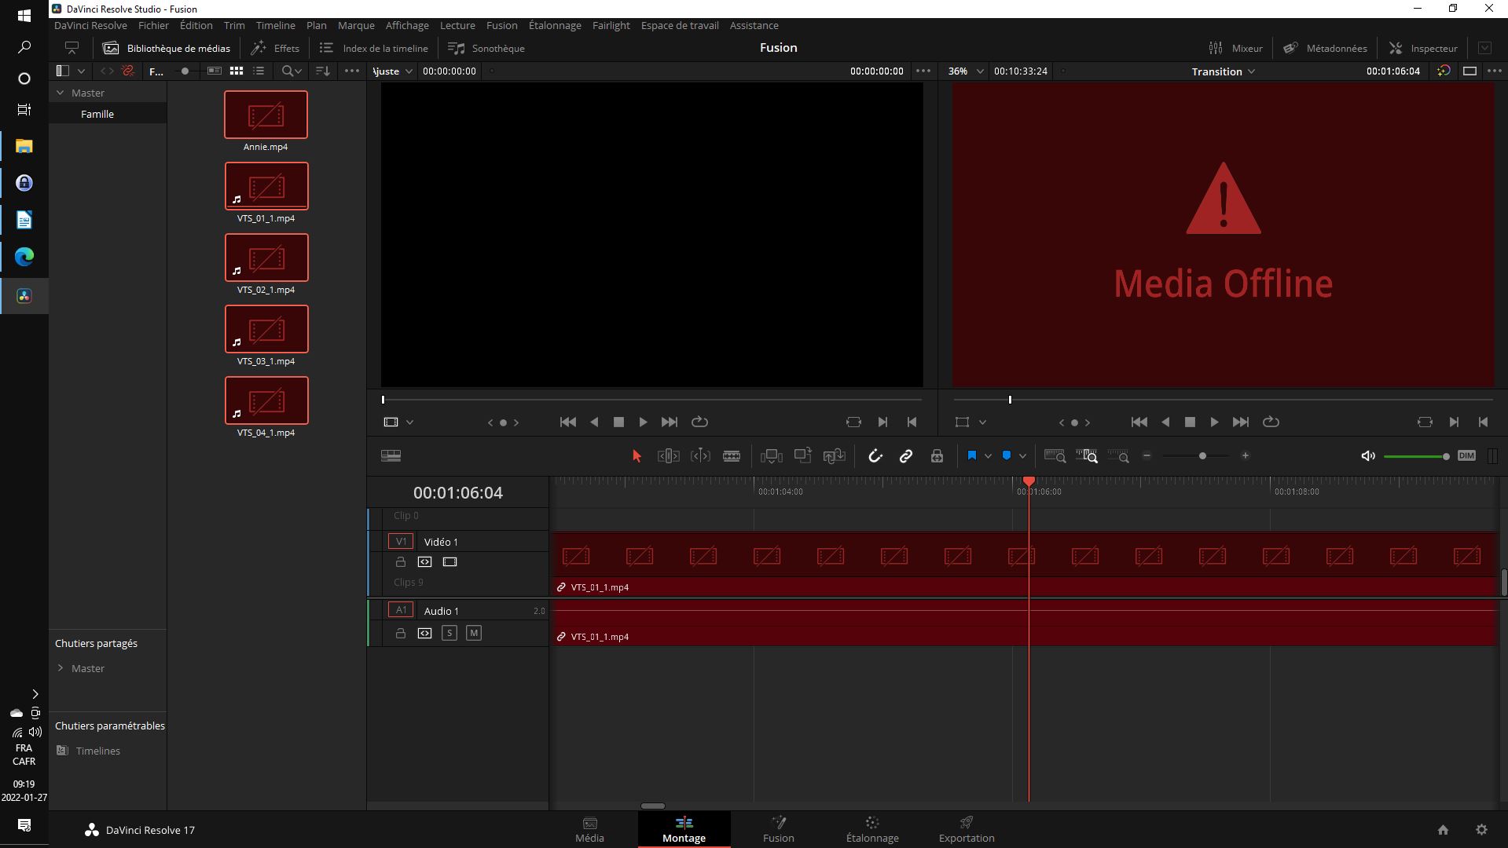Play the timeline viewer
This screenshot has width=1508, height=848.
(1214, 422)
